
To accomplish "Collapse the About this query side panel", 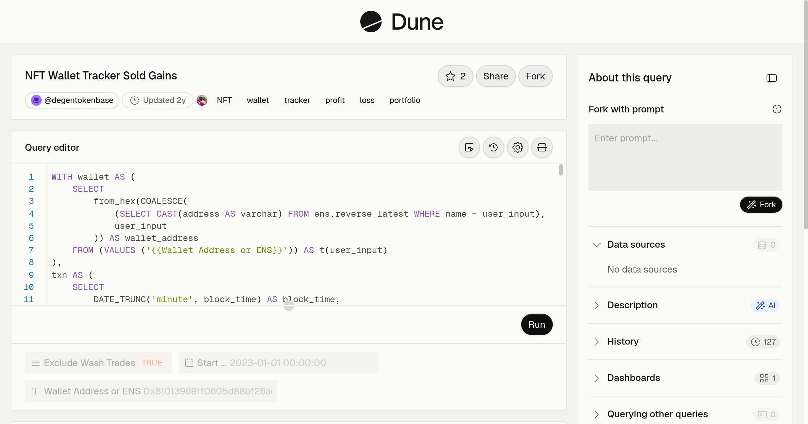I will pos(772,78).
